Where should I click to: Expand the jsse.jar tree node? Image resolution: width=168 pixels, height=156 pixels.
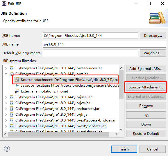6,97
